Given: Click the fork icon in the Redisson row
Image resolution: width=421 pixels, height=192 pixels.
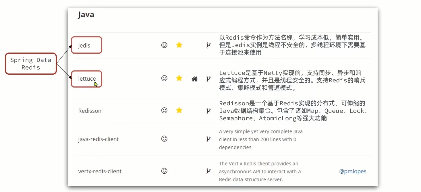Looking at the screenshot, I should pos(208,110).
